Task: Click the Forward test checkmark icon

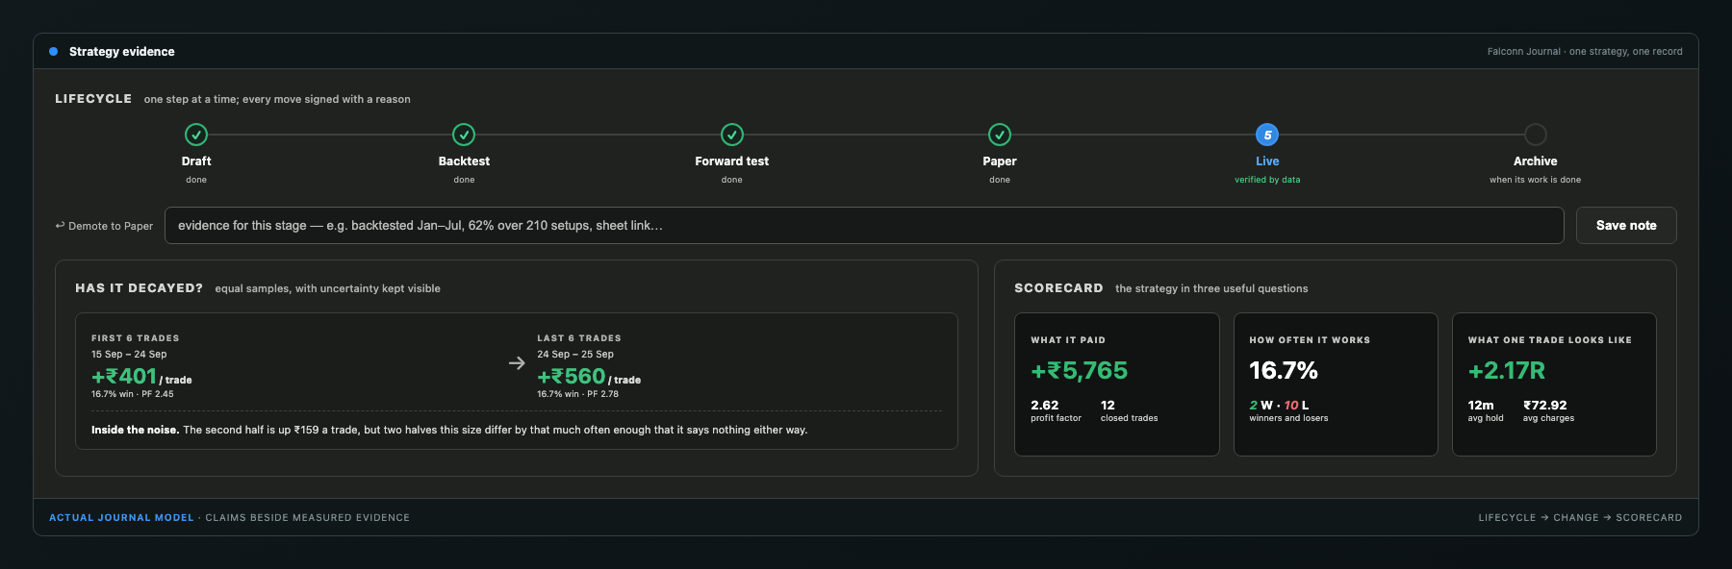Action: coord(732,135)
